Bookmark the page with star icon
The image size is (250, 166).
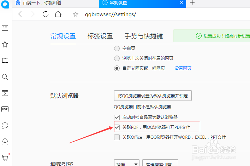pyautogui.click(x=76, y=15)
